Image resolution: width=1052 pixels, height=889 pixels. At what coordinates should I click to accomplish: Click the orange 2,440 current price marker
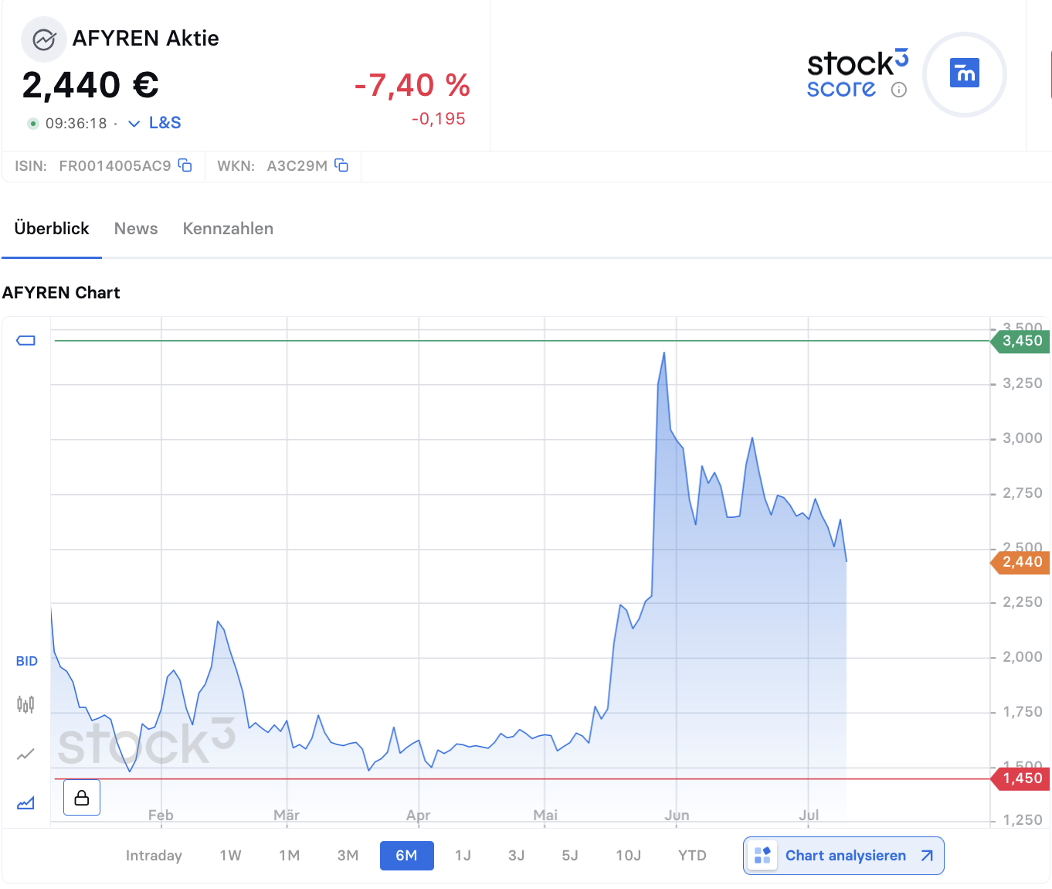(1020, 562)
